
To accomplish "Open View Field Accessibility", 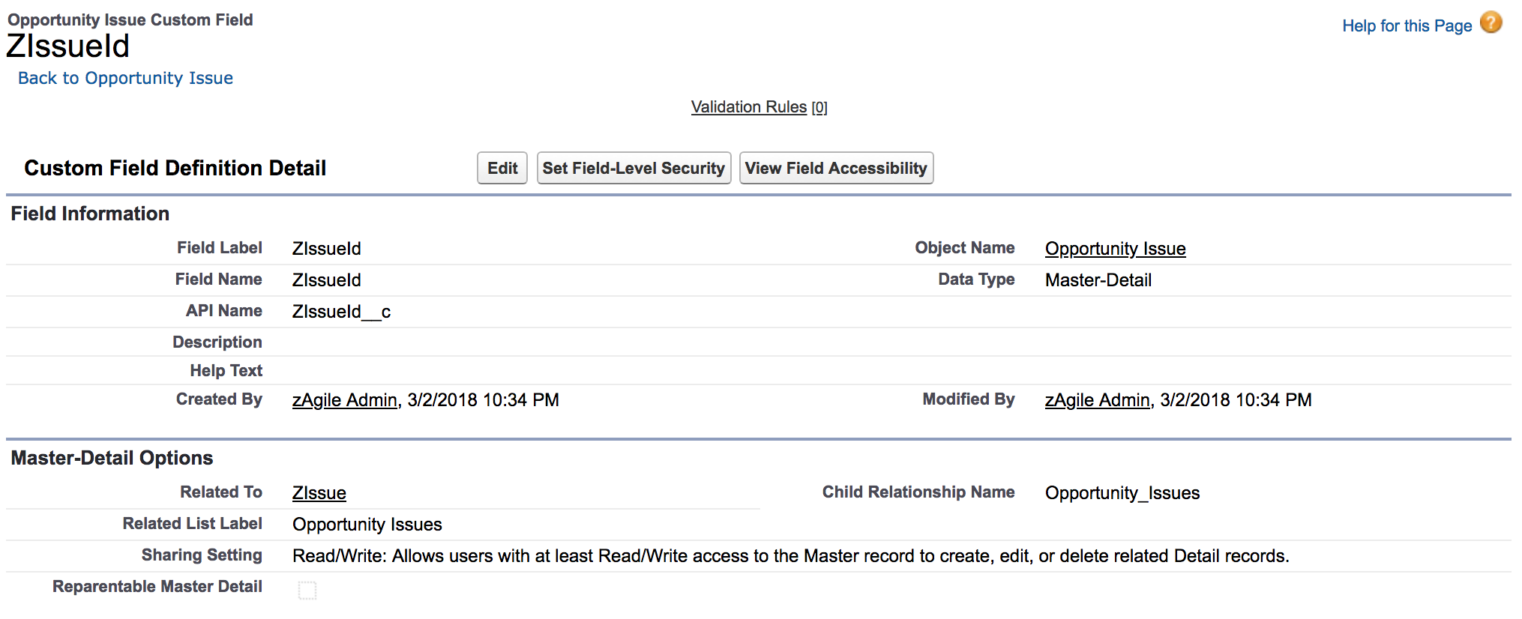I will tap(836, 168).
